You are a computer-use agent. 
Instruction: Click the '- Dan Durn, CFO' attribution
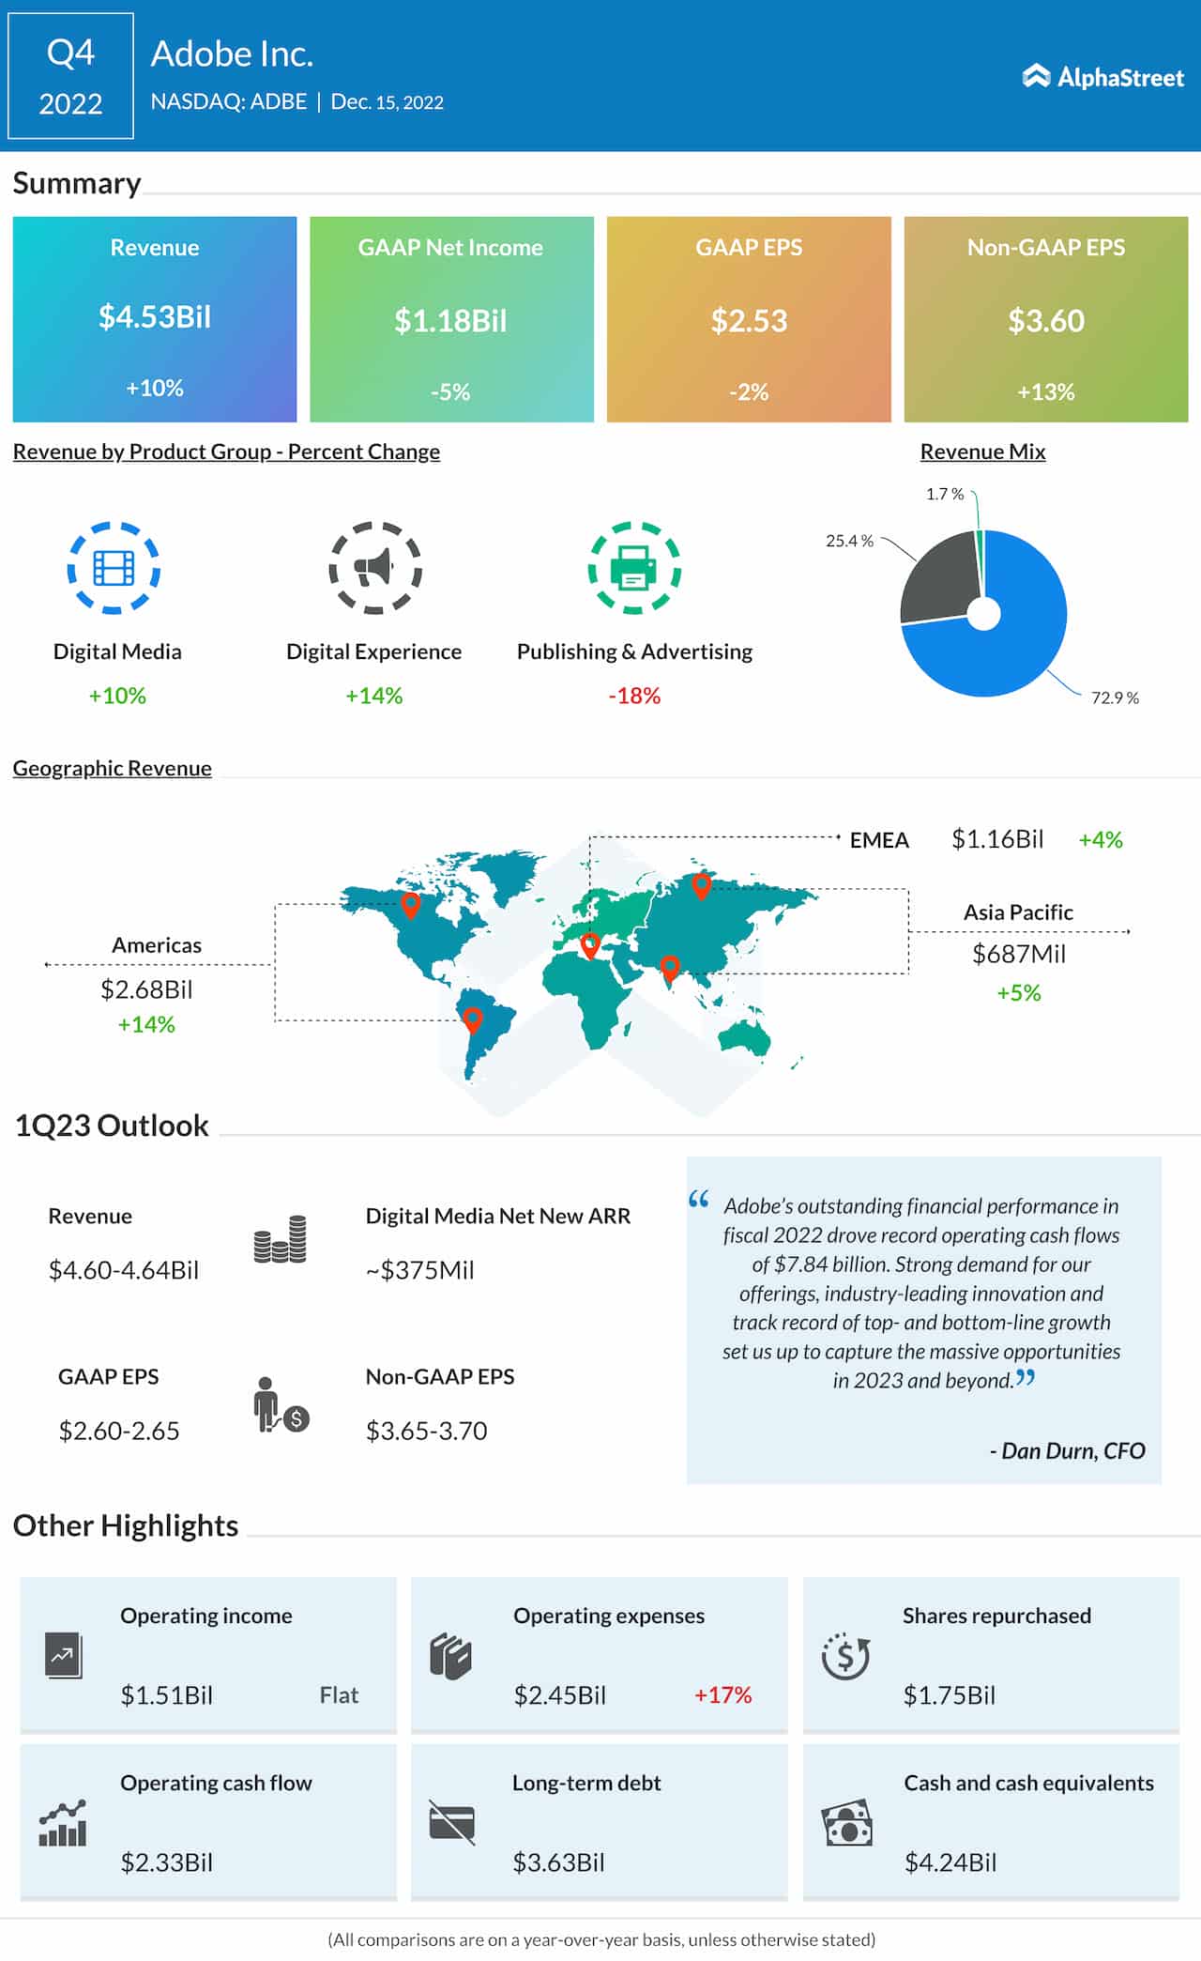point(1068,1451)
